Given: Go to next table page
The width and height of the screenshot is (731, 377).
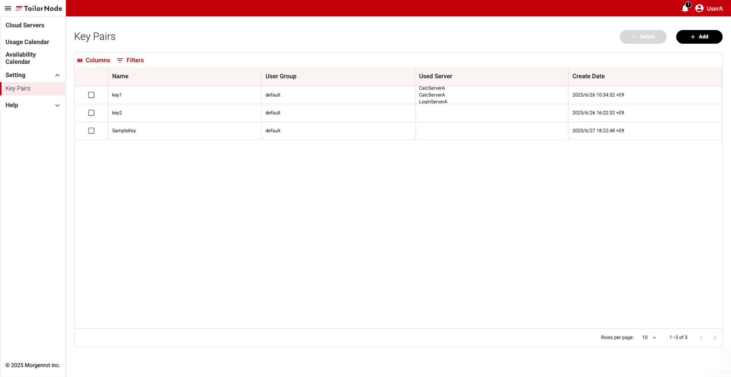Looking at the screenshot, I should tap(715, 337).
